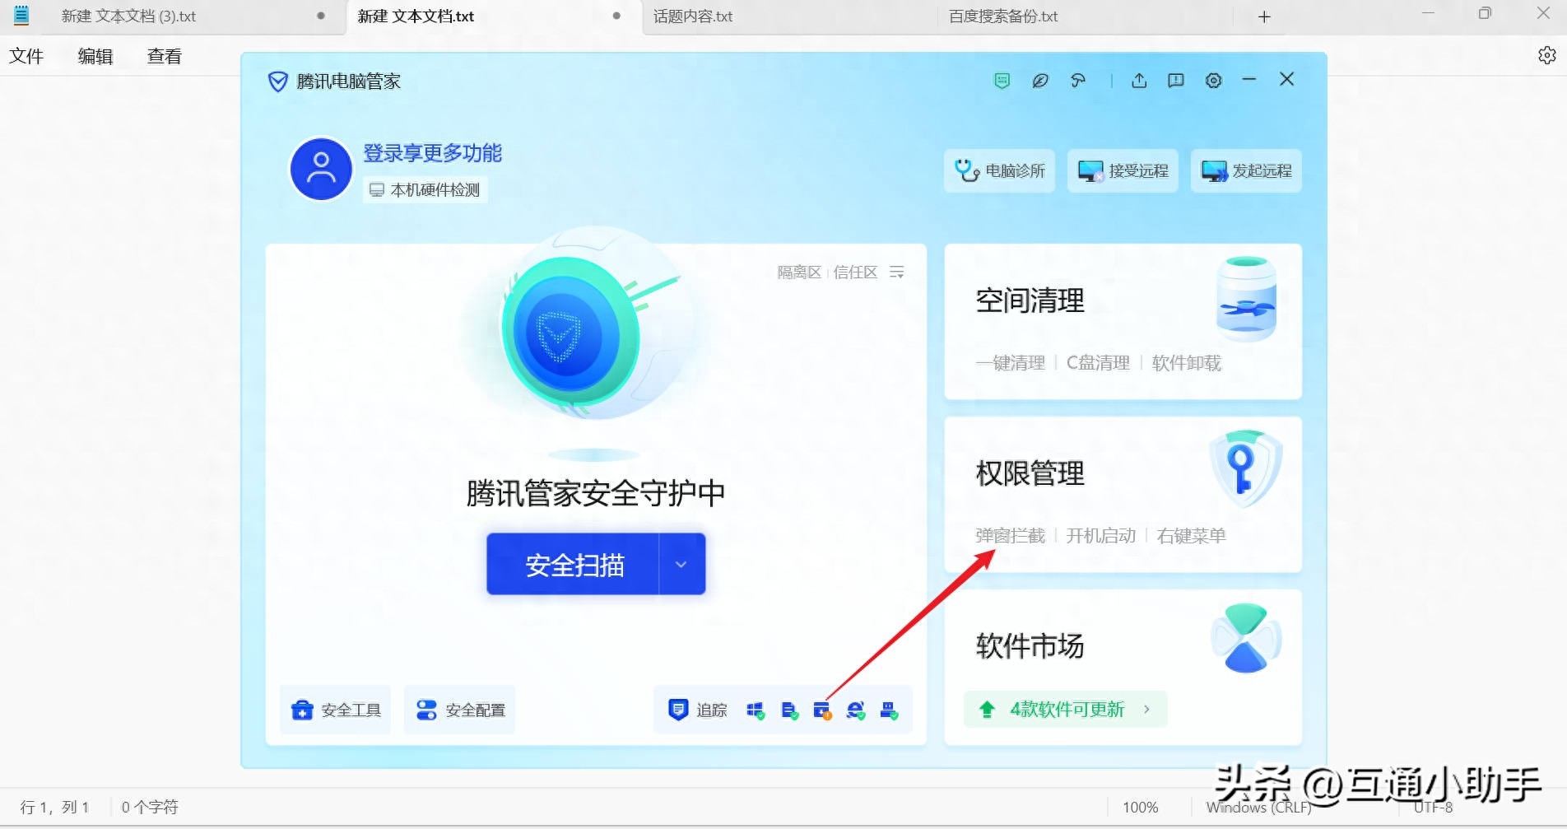Click the protection icon with orange alert badge

(x=822, y=709)
